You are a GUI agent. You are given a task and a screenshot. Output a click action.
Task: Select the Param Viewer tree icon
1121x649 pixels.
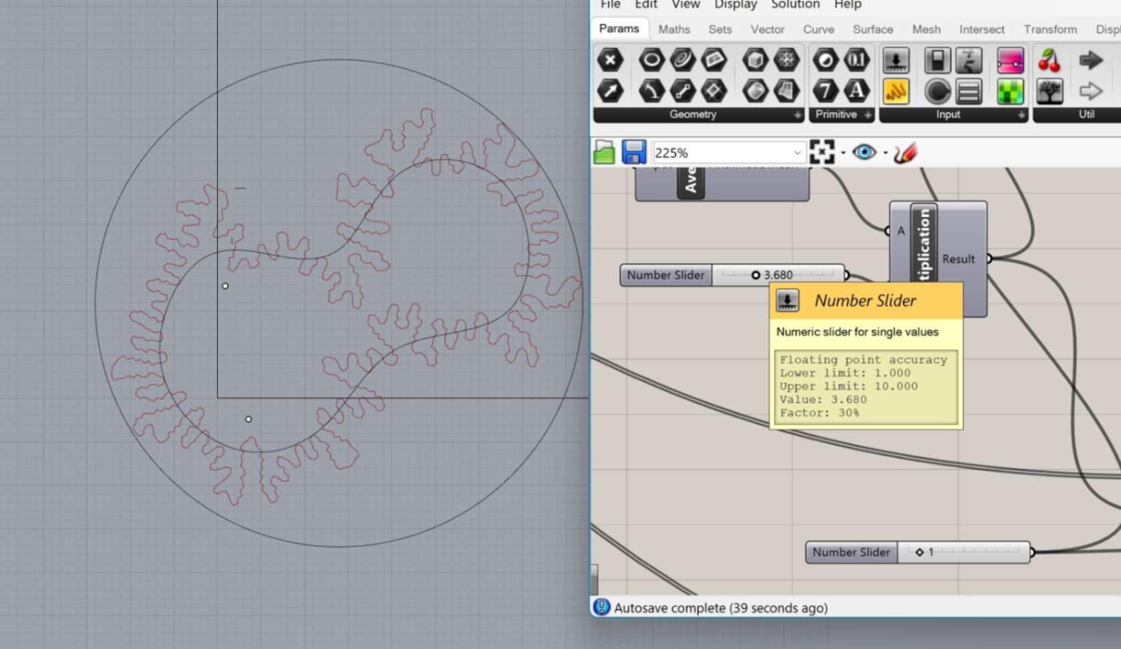click(x=1050, y=91)
